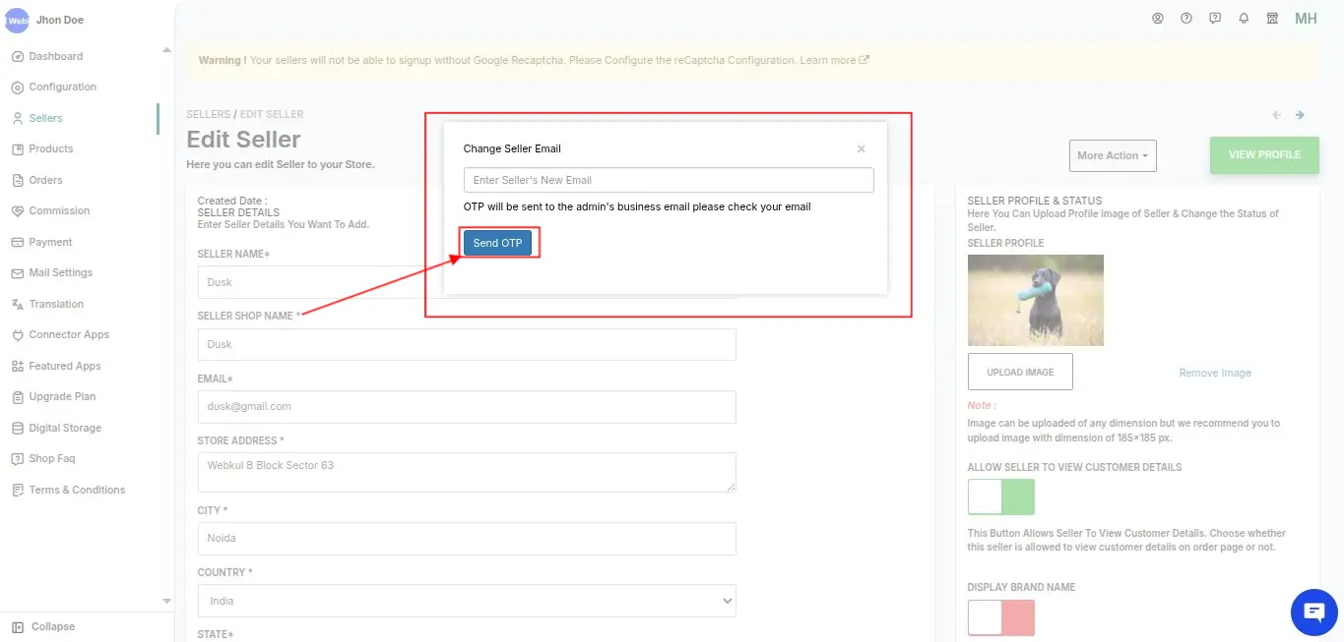This screenshot has height=642, width=1344.
Task: Open the More Action dropdown
Action: tap(1113, 155)
